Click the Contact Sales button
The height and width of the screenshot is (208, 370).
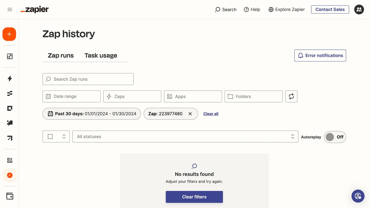click(330, 10)
